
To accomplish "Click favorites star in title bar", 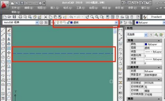I will pyautogui.click(x=142, y=3).
